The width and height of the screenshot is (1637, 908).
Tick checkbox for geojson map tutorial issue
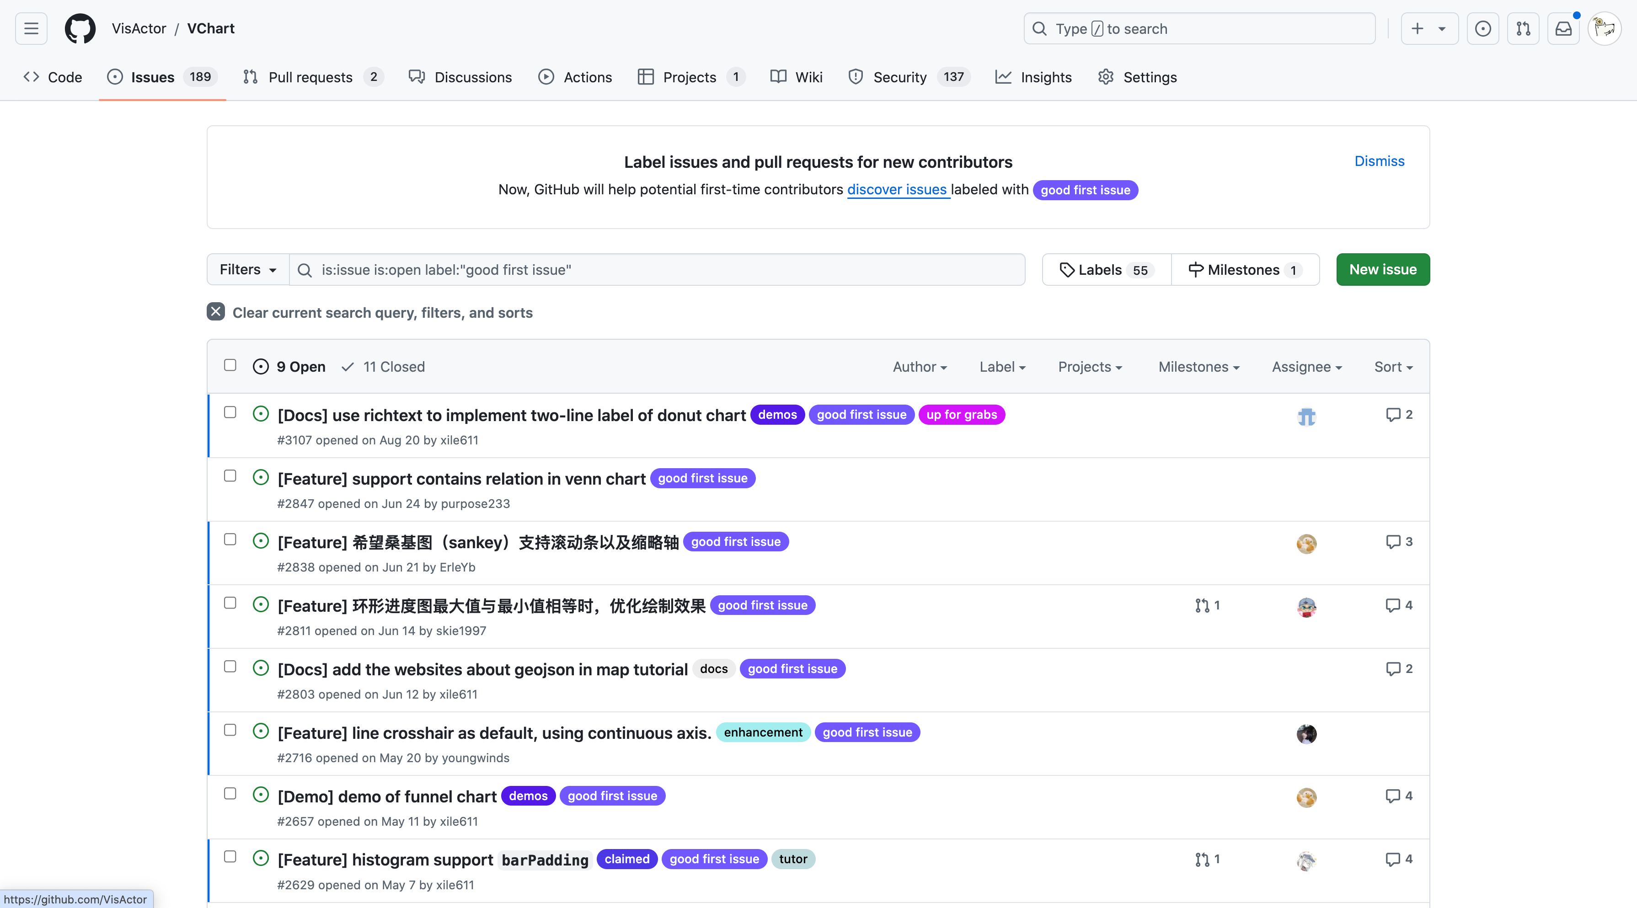tap(230, 667)
